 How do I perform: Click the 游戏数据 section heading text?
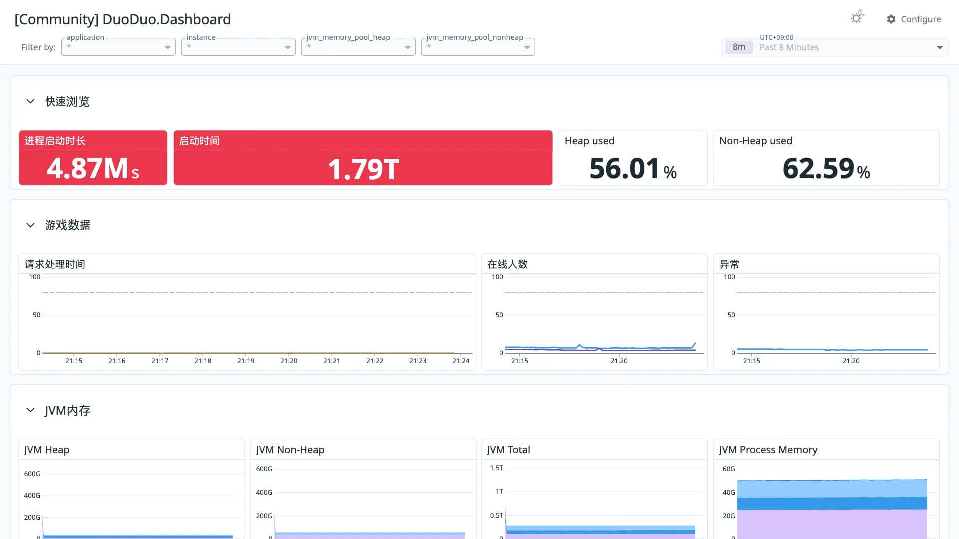click(68, 225)
